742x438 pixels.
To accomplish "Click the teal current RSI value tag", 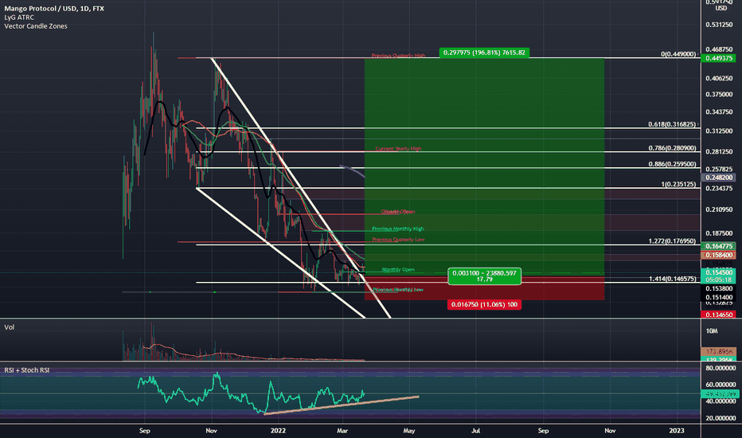I will click(x=720, y=393).
